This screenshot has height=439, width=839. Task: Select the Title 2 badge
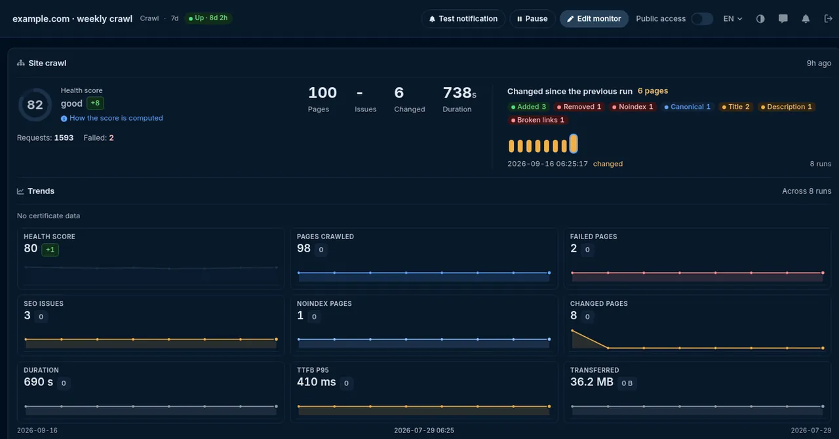[735, 107]
